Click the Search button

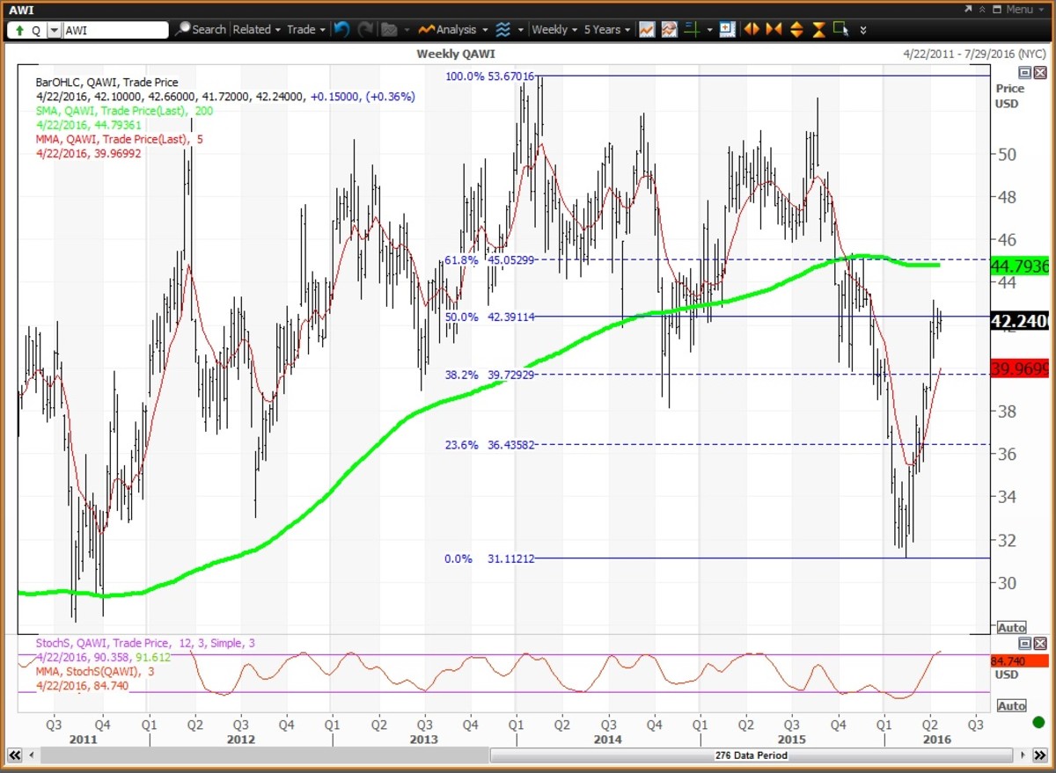201,30
